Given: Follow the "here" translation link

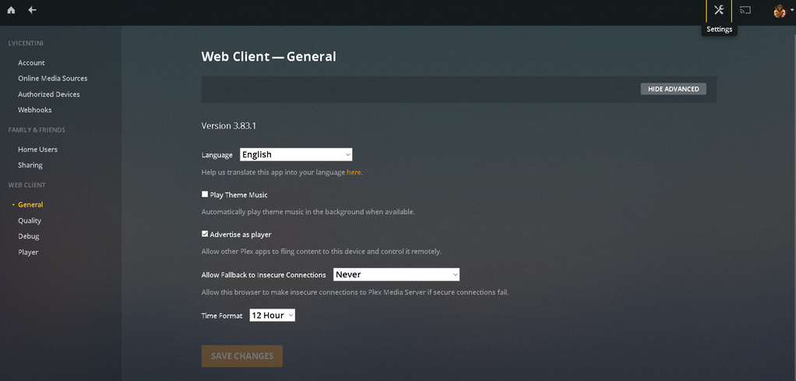Looking at the screenshot, I should tap(354, 171).
